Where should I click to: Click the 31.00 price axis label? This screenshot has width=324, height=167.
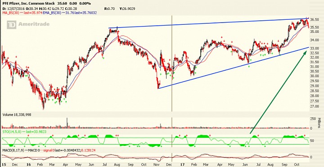click(x=315, y=67)
